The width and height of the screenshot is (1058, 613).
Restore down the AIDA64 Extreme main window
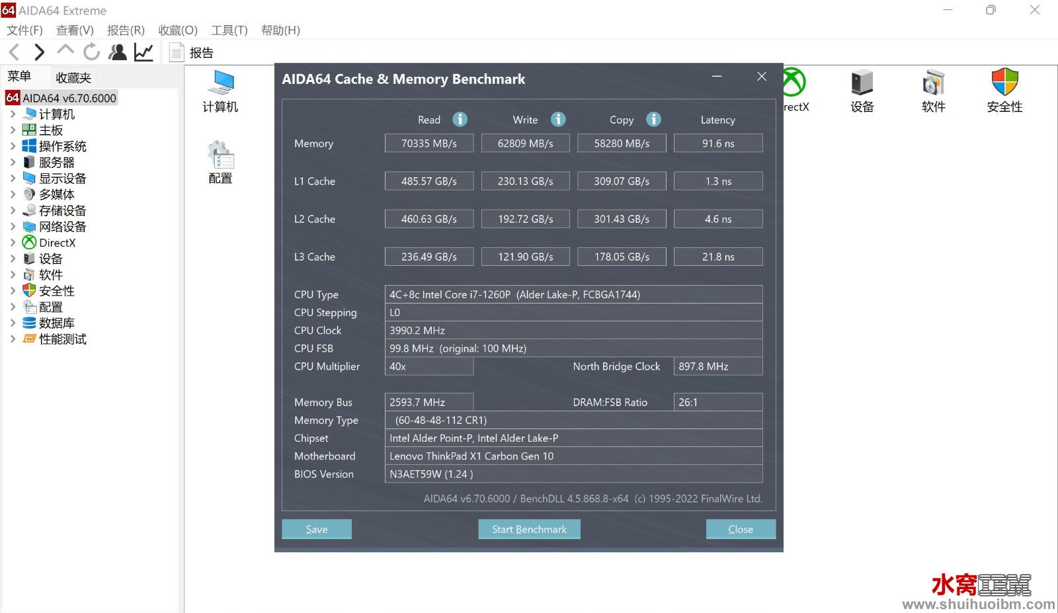pyautogui.click(x=991, y=10)
